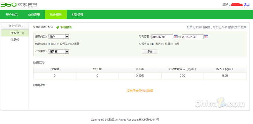Open the start date calendar icon
This screenshot has height=124, width=253.
pyautogui.click(x=176, y=37)
